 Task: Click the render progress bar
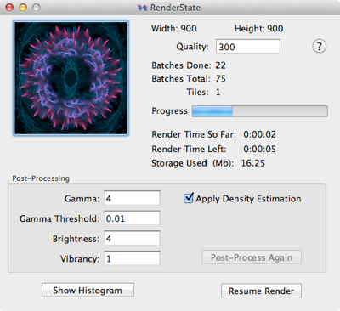[260, 111]
